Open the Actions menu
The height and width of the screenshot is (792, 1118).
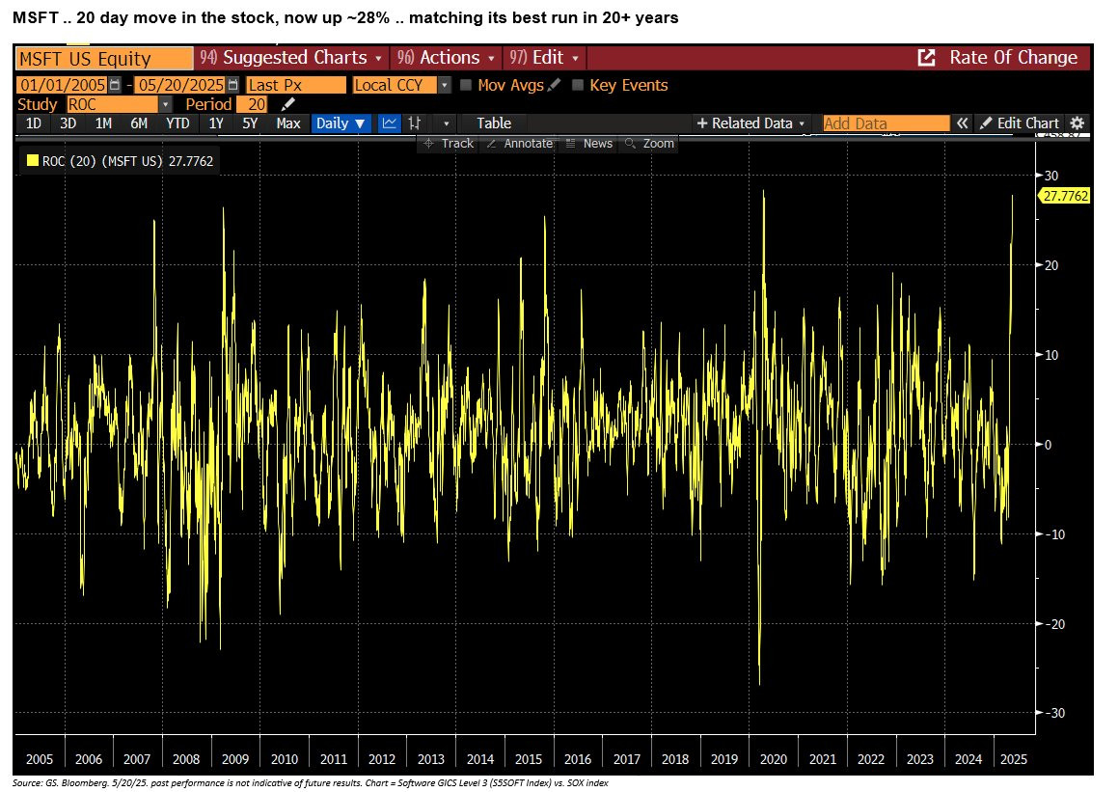[446, 58]
